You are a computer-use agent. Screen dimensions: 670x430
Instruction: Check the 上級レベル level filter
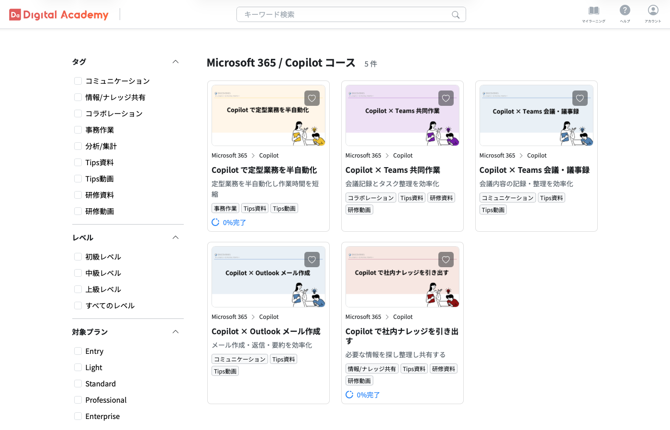78,289
